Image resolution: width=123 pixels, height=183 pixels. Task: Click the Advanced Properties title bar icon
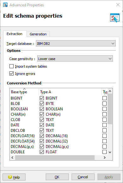click(x=5, y=5)
